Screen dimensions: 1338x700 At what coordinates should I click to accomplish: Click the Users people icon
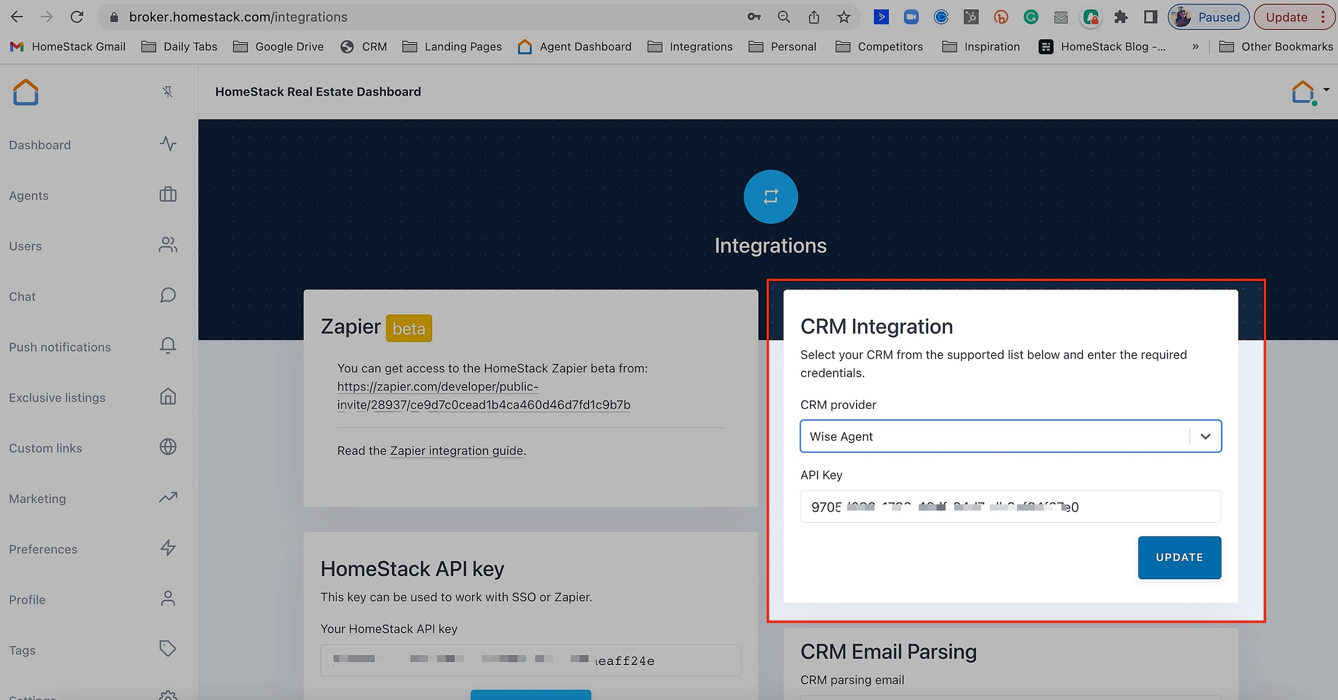[168, 245]
